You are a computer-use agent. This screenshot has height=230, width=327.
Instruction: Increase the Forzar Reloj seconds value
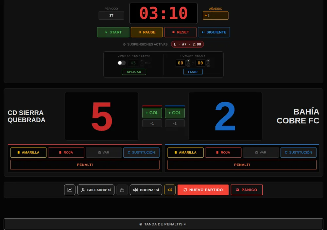pyautogui.click(x=208, y=61)
